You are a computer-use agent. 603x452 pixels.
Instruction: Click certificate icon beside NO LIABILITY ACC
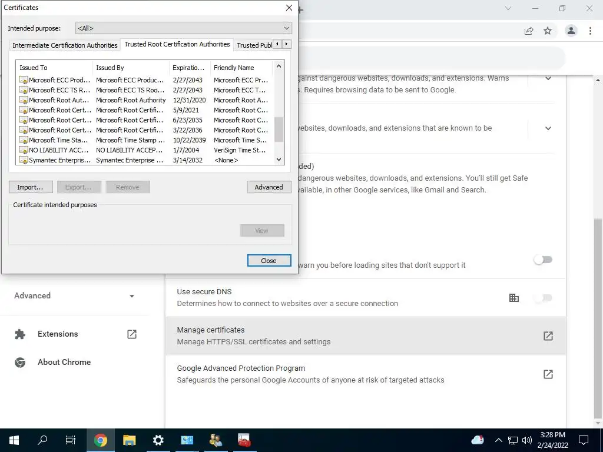(23, 150)
